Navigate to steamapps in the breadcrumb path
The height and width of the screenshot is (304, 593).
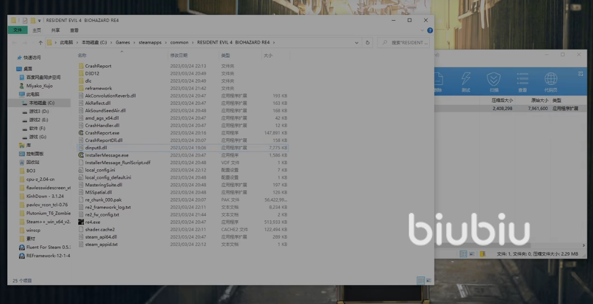pyautogui.click(x=150, y=42)
